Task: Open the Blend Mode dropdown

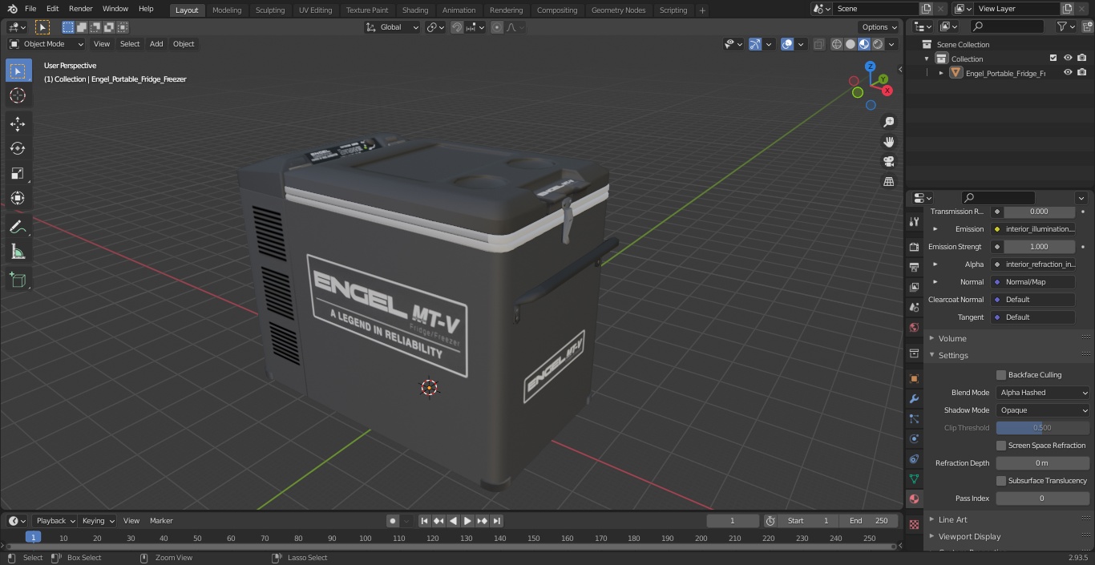Action: tap(1043, 393)
